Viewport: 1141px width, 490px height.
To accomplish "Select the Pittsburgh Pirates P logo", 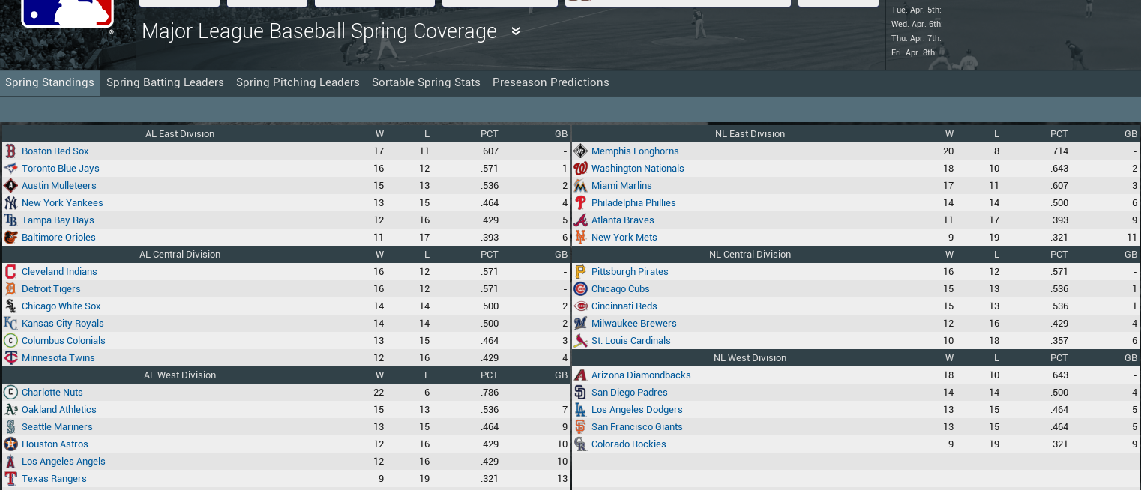I will click(x=580, y=272).
